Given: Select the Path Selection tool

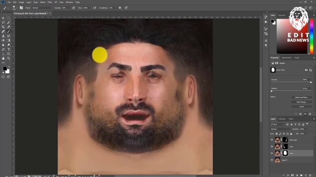Looking at the screenshot, I should click(x=3, y=54).
